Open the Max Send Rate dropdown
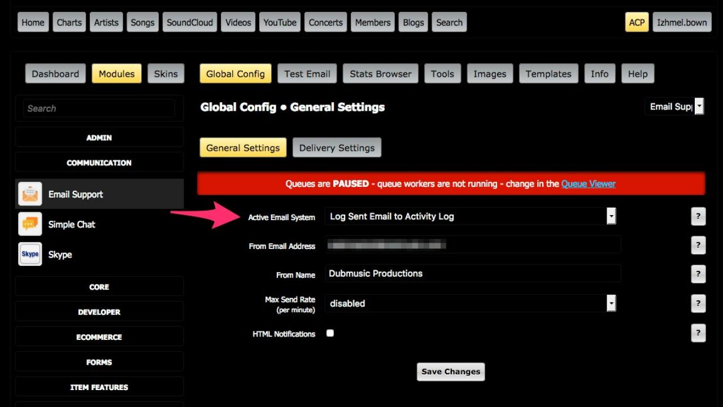This screenshot has width=723, height=407. coord(471,303)
